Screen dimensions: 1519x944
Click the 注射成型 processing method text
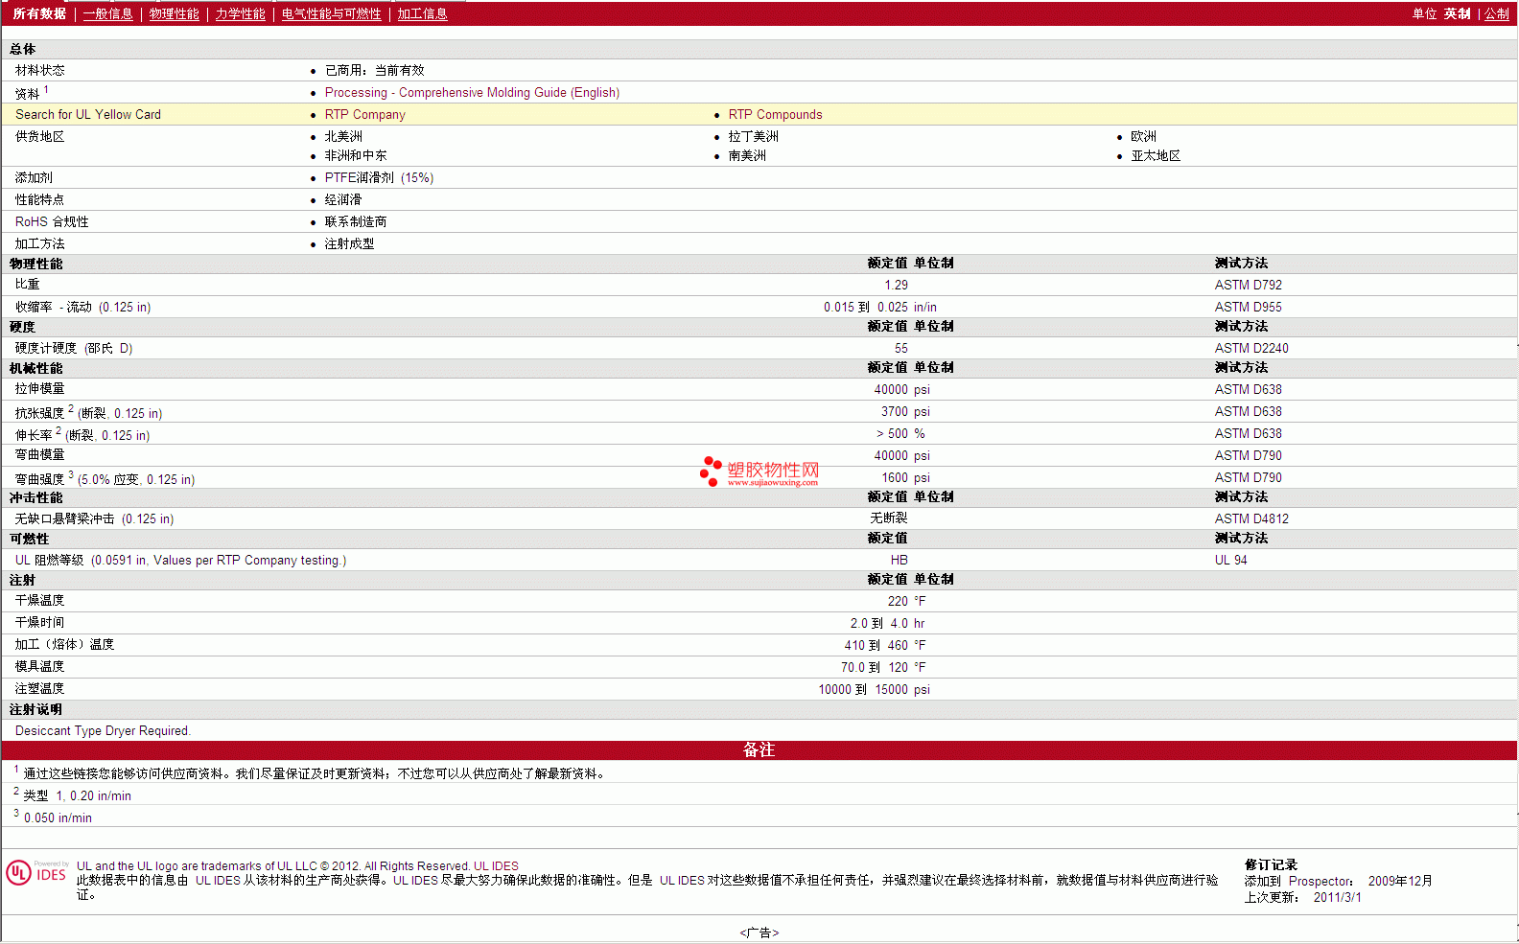(349, 243)
